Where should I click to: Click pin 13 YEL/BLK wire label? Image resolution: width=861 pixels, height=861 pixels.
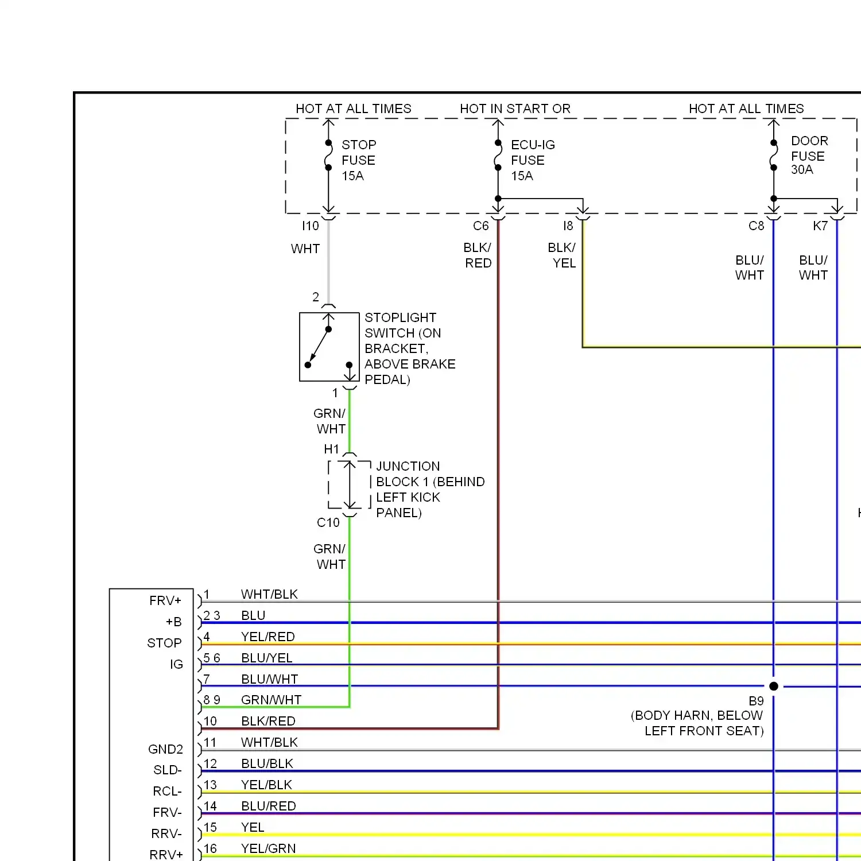point(266,785)
